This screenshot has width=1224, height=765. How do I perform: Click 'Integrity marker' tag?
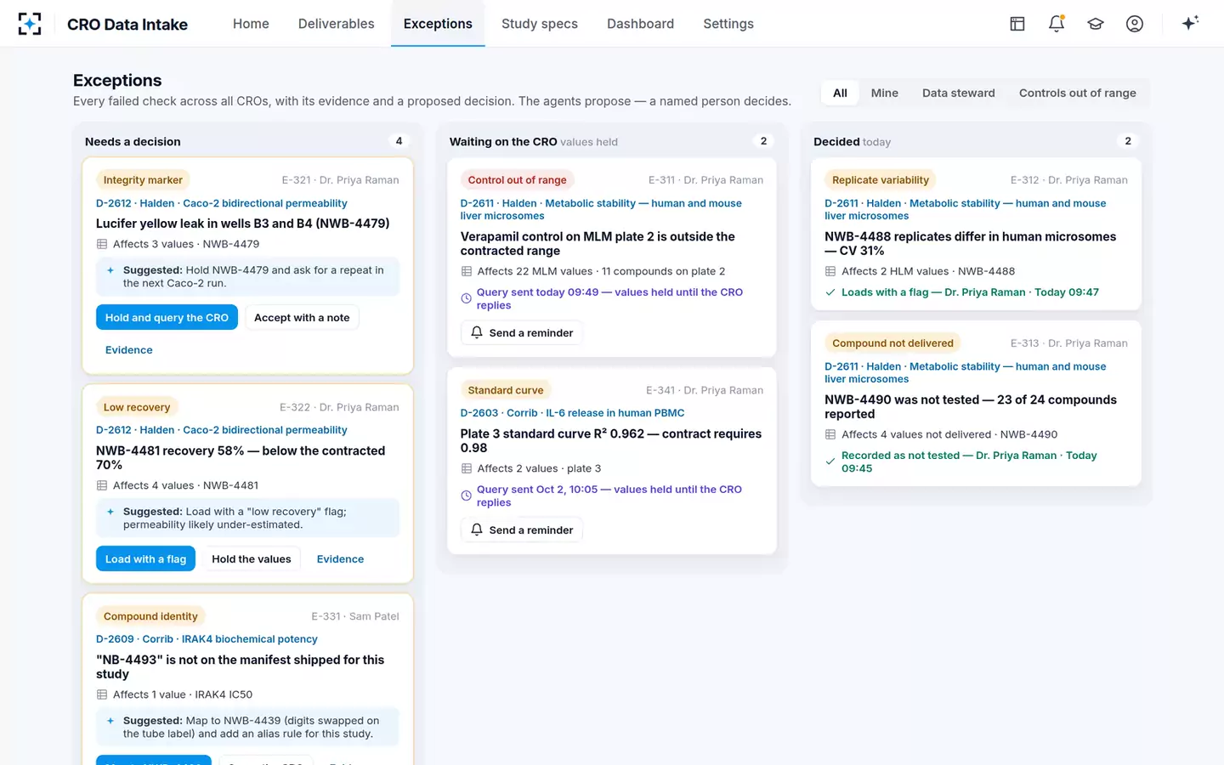[x=143, y=179]
